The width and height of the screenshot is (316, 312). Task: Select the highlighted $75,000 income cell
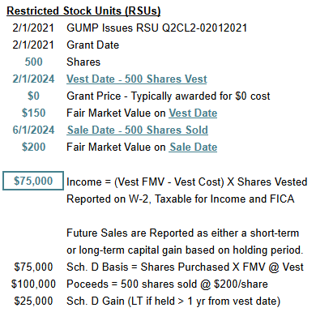tap(33, 181)
